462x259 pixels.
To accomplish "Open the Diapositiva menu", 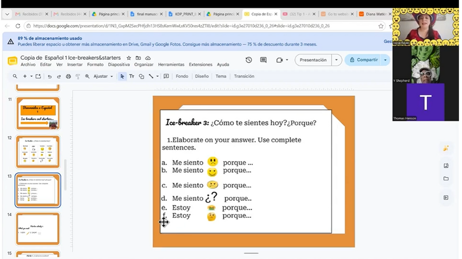I will (x=119, y=65).
